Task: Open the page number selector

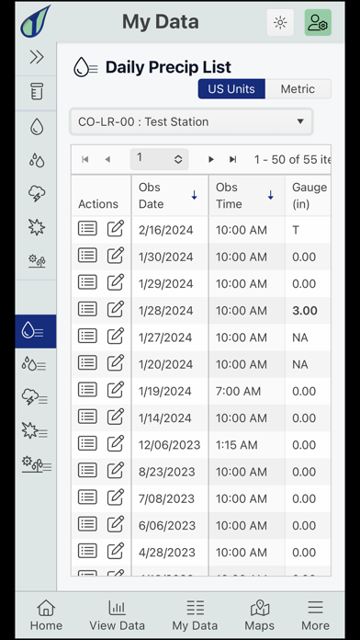Action: [x=159, y=159]
